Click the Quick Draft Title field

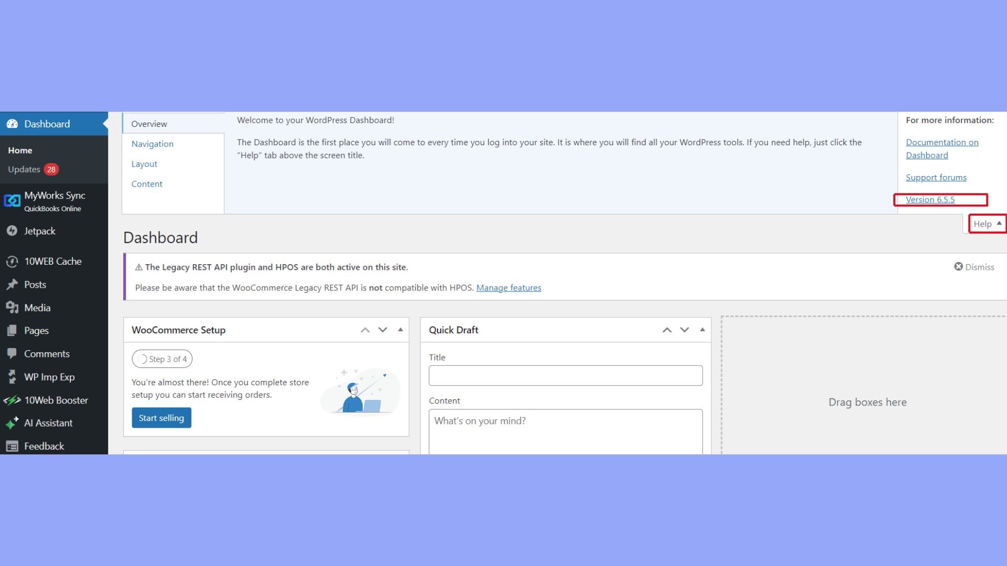coord(565,376)
